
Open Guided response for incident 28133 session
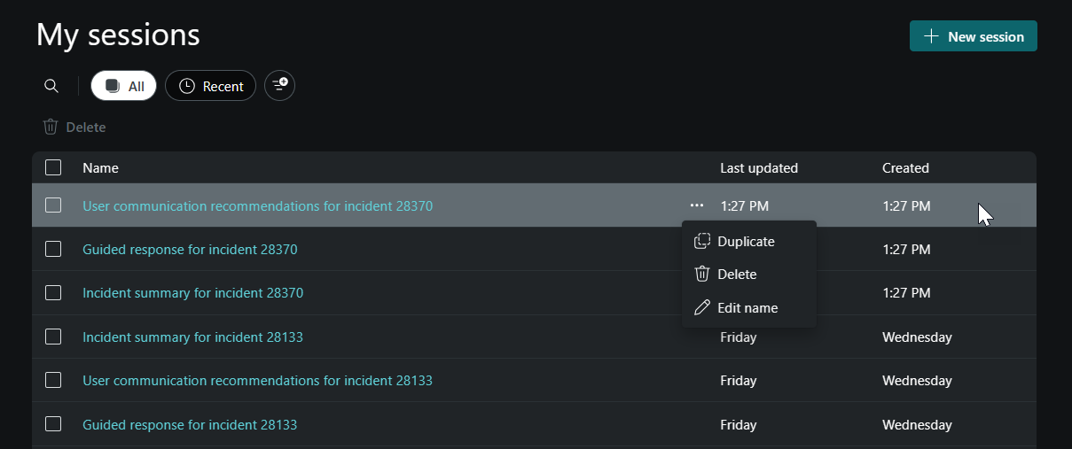(190, 424)
